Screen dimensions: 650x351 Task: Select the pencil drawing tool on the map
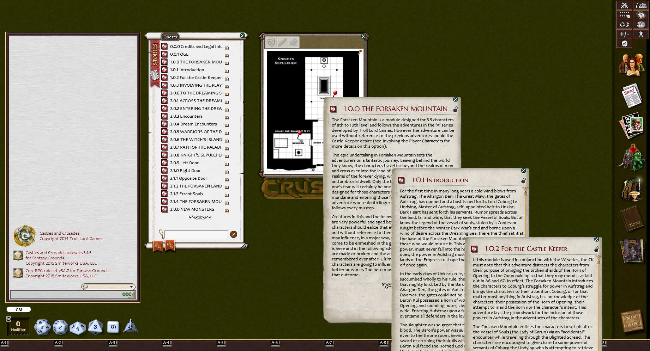(282, 42)
